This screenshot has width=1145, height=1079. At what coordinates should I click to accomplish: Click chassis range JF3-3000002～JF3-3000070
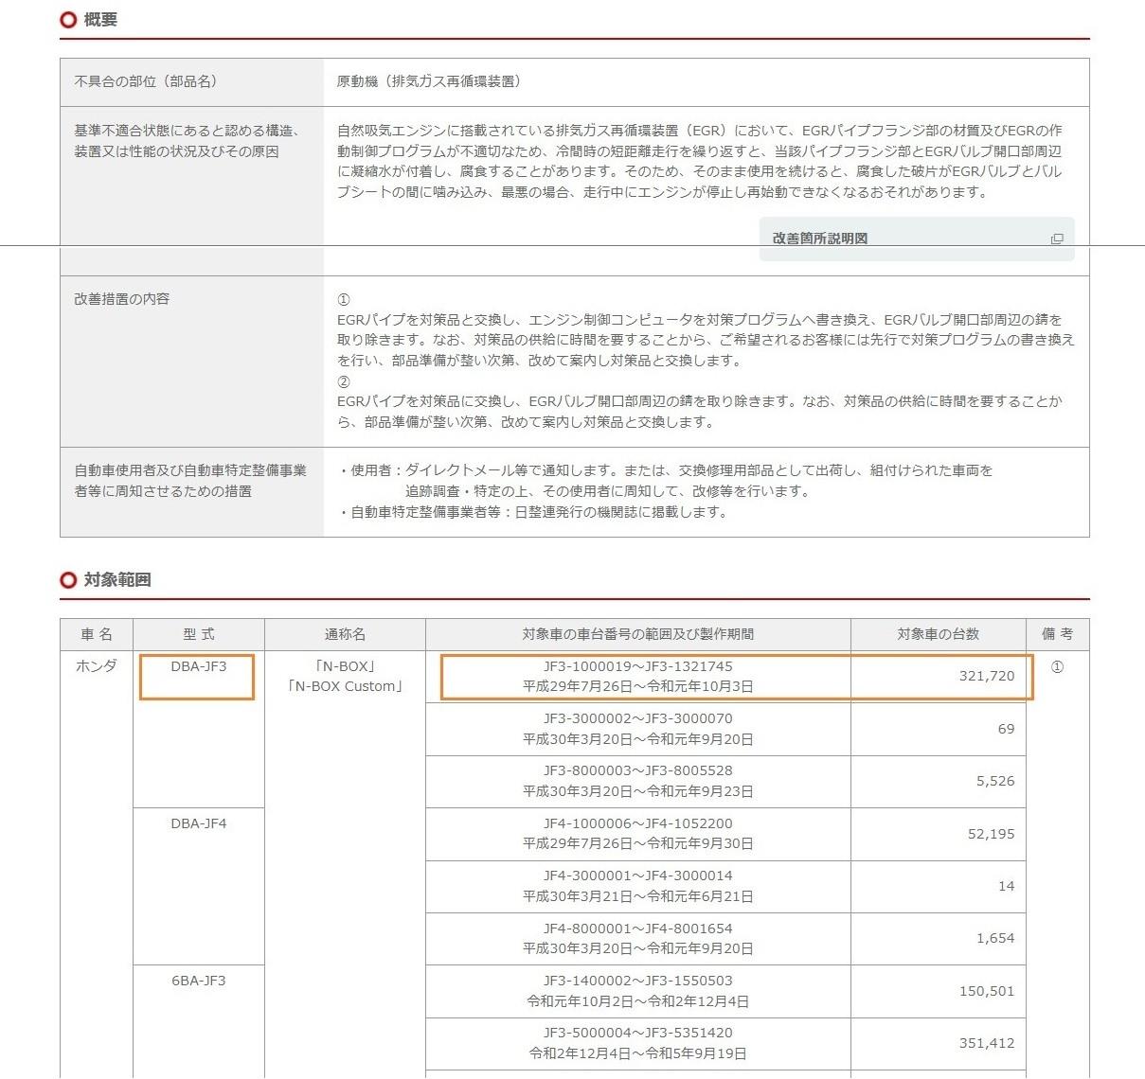click(x=638, y=718)
